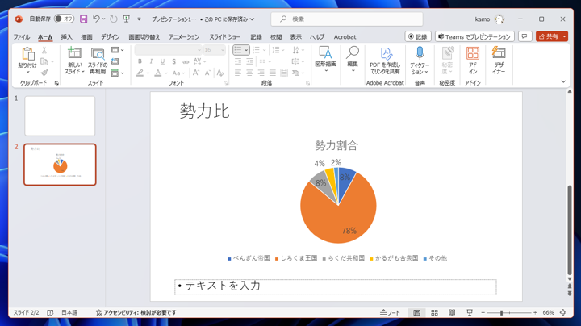Open the save location dropdown

tap(252, 19)
